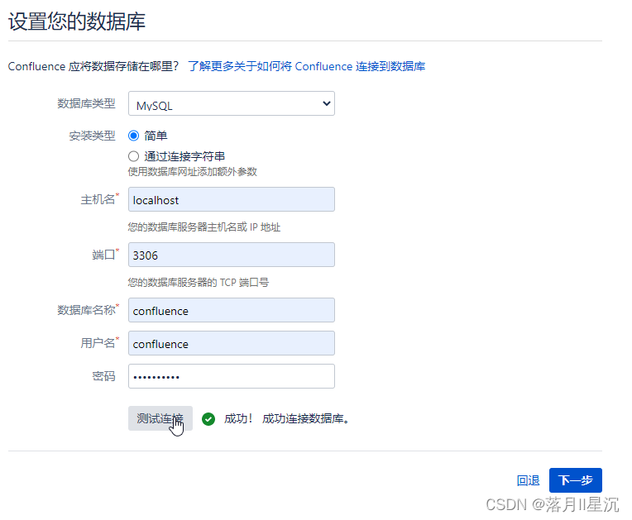Viewport: 632px width, 520px height.
Task: Click the 使用数据库网址添加额外参数 hint text
Action: click(192, 172)
